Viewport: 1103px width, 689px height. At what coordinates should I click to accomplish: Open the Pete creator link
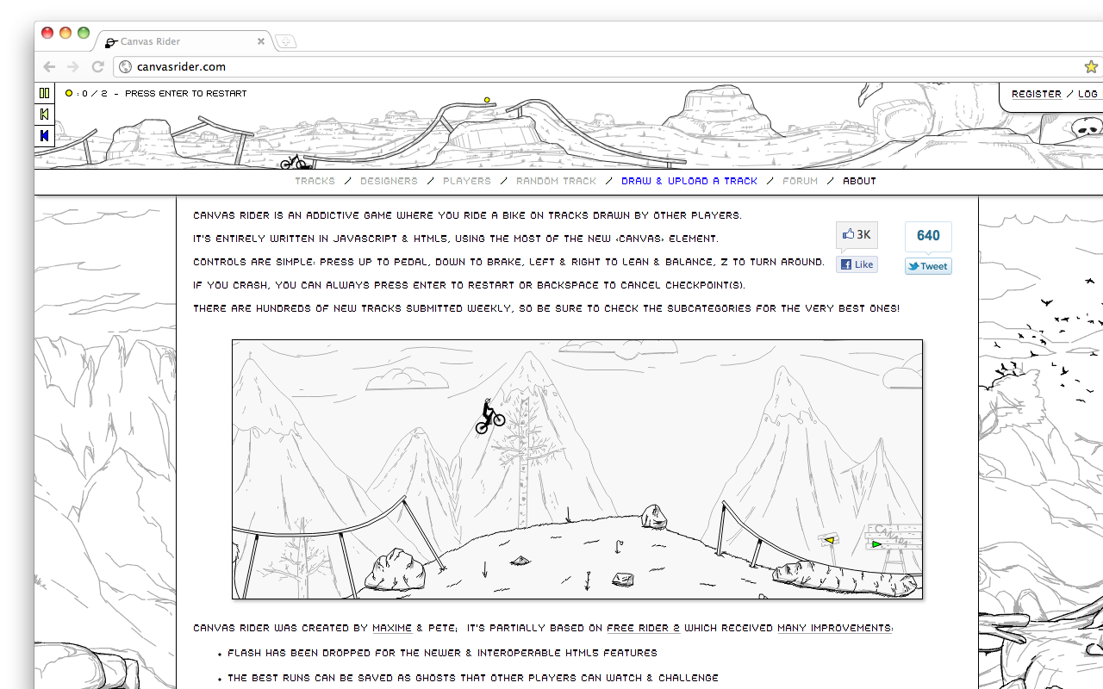click(x=442, y=628)
